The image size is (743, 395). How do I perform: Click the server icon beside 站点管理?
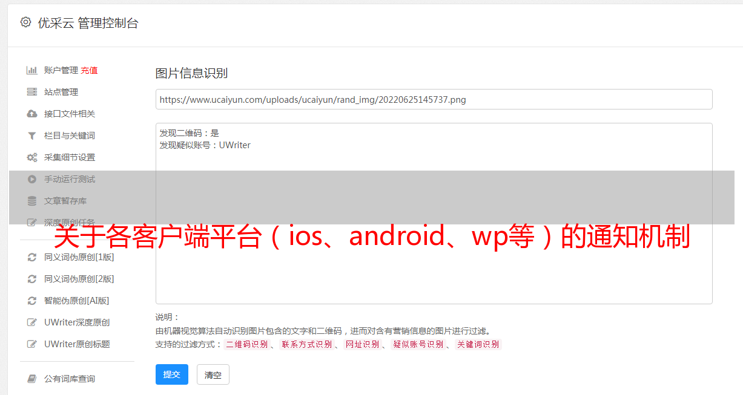pyautogui.click(x=32, y=92)
